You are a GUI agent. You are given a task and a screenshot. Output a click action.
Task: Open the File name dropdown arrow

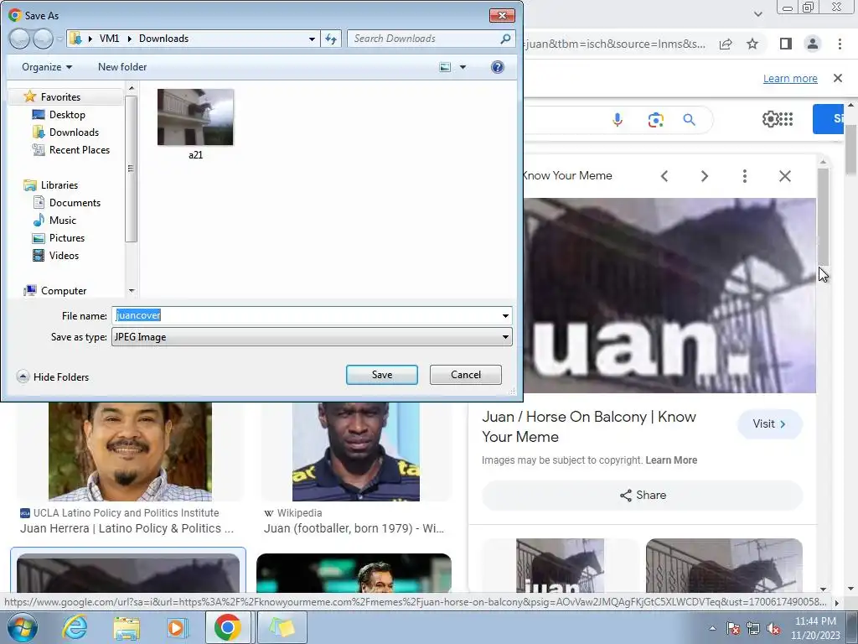click(x=505, y=315)
